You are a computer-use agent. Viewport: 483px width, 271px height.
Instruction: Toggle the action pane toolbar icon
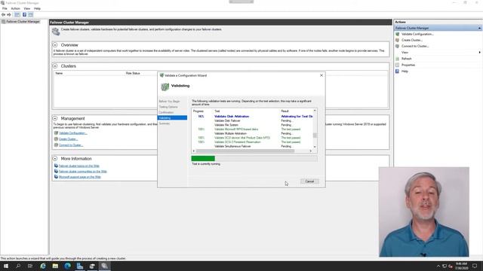[30, 15]
